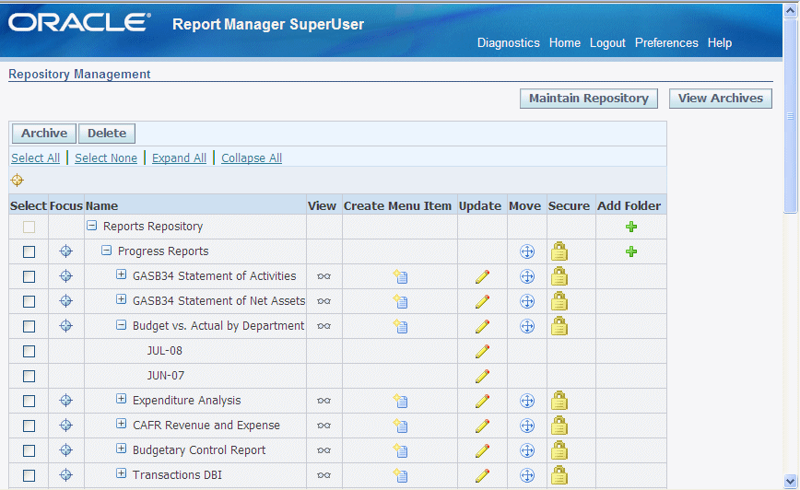800x490 pixels.
Task: Check the Expenditure Analysis checkbox
Action: coord(29,402)
